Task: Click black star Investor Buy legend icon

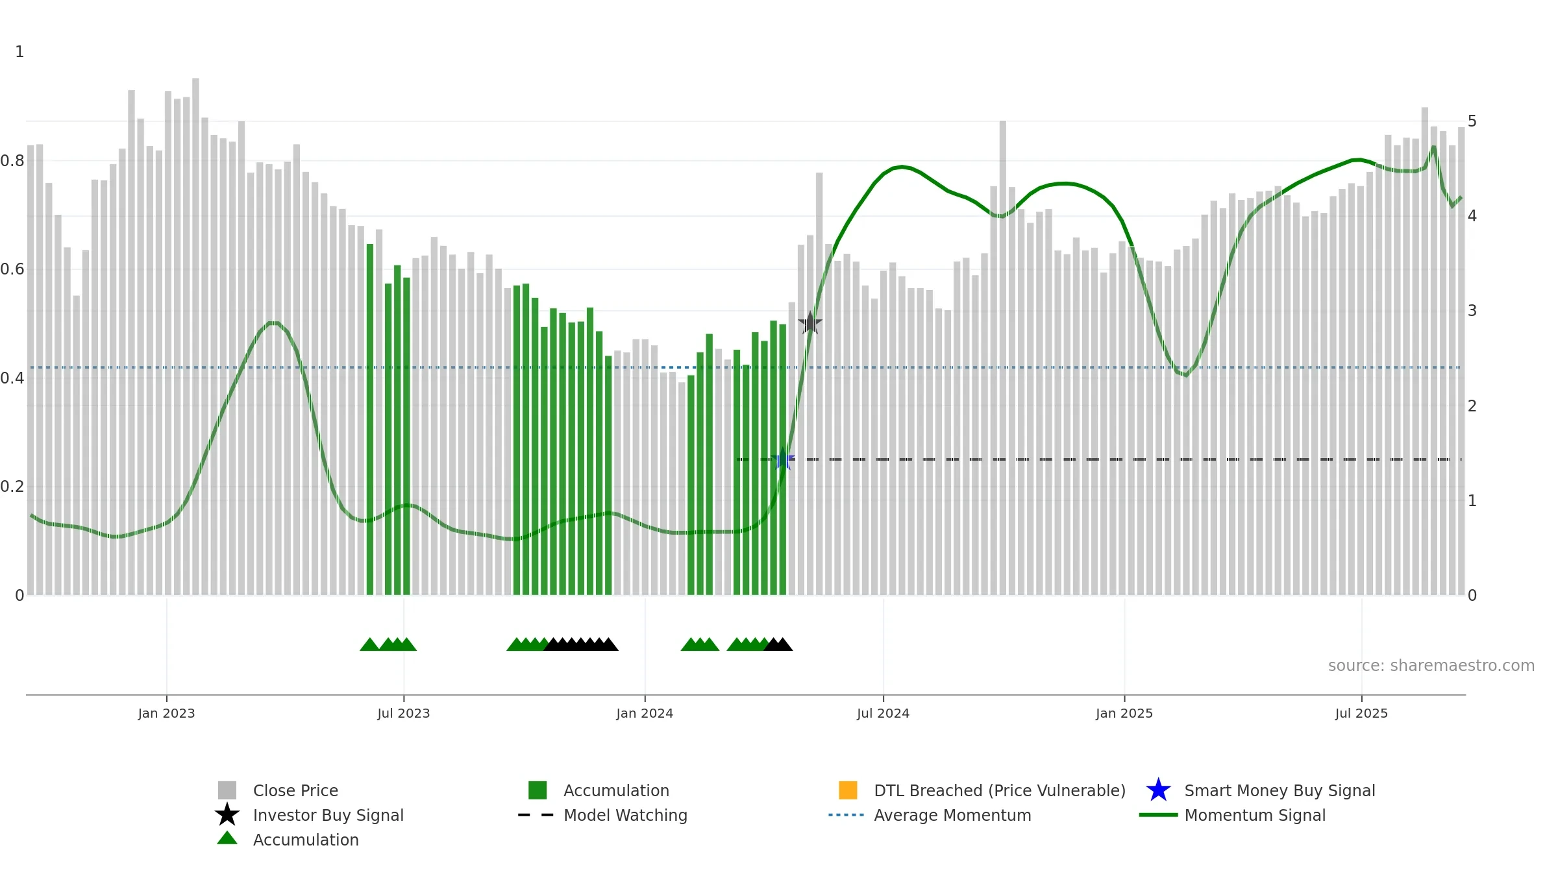Action: (227, 815)
